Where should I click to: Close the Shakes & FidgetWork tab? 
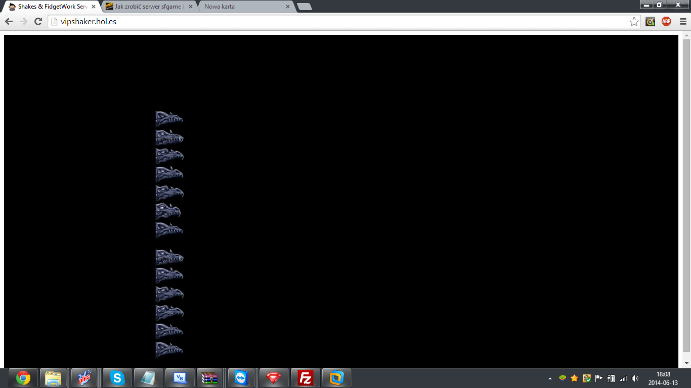[x=94, y=7]
